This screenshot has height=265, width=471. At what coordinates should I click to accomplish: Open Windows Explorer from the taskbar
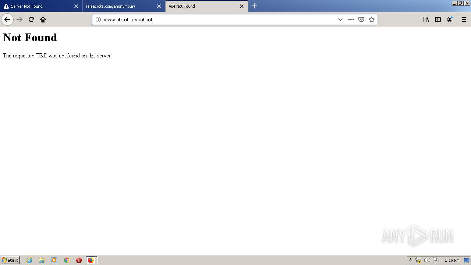coord(42,260)
